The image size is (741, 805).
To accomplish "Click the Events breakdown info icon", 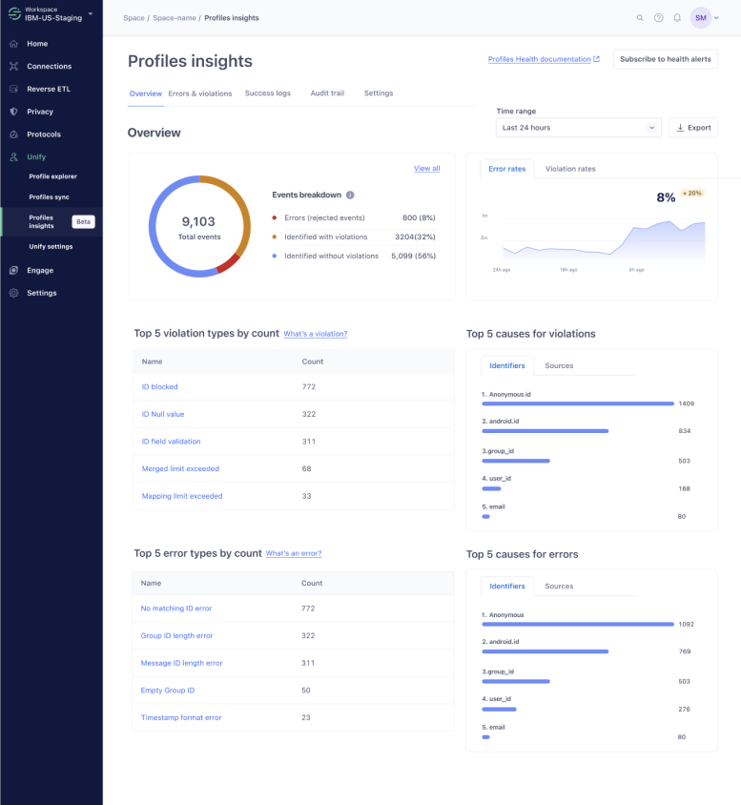I will (350, 196).
